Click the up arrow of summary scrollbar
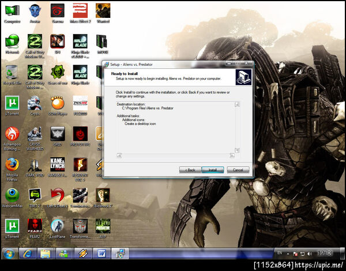The width and height of the screenshot is (346, 271). coord(237,105)
